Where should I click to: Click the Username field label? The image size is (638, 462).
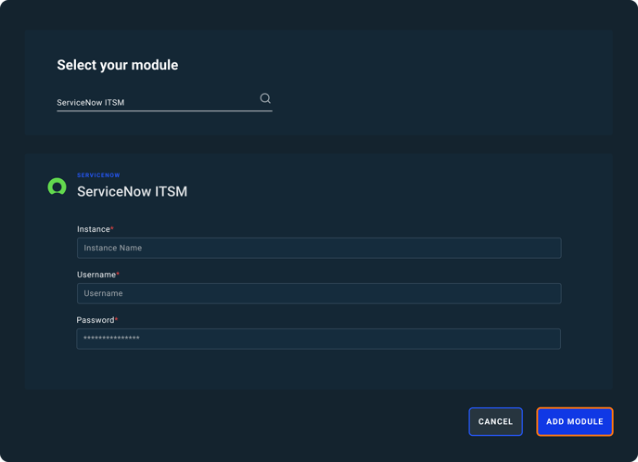point(98,275)
